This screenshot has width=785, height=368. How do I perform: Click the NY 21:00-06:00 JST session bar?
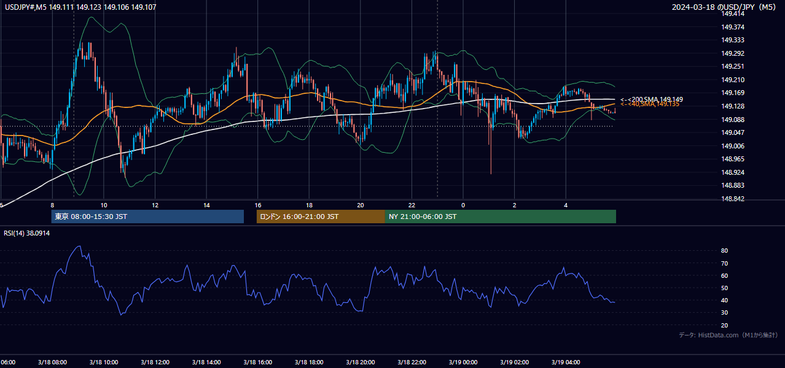(501, 217)
